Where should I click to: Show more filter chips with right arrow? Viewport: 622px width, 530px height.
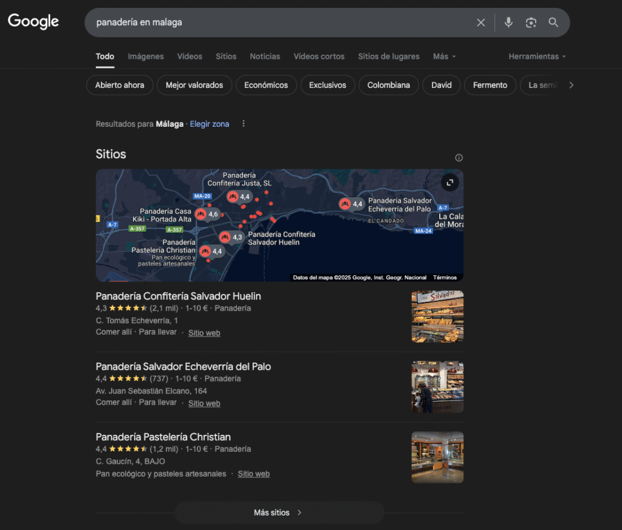pos(571,85)
